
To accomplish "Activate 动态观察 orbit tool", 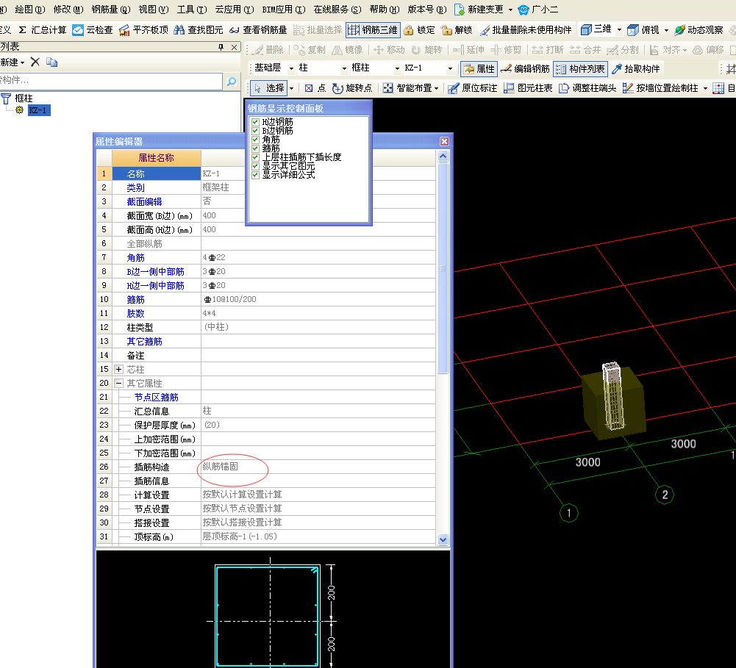I will (x=699, y=30).
